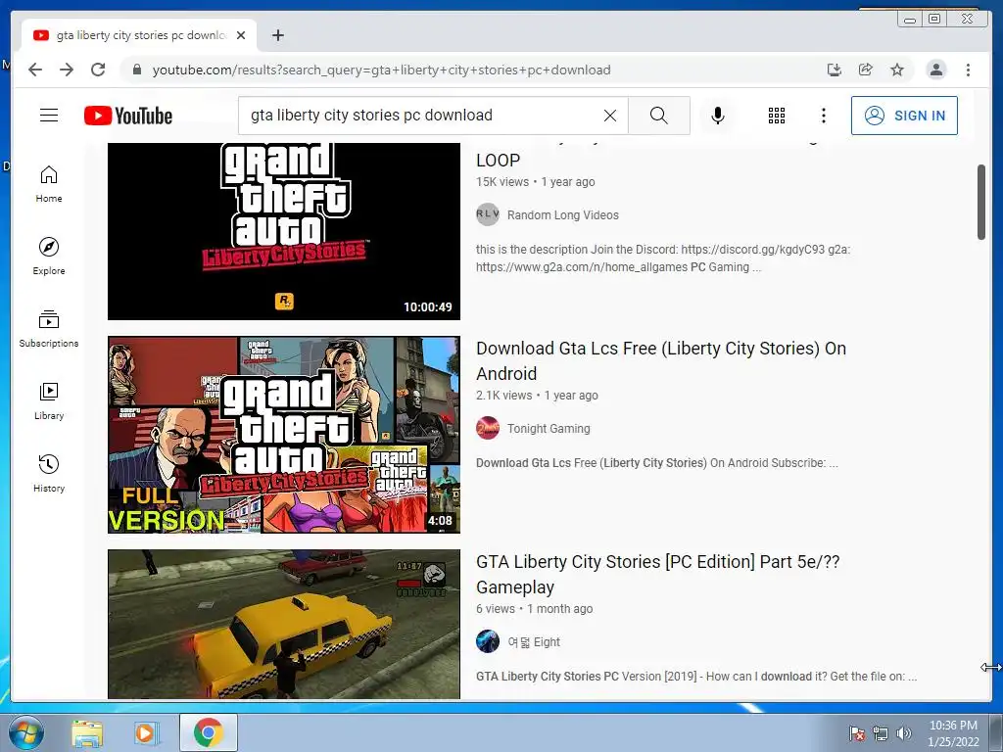Open the 10:00:49 Liberty City Stories thumbnail
Screen dimensions: 1003x752
[284, 231]
